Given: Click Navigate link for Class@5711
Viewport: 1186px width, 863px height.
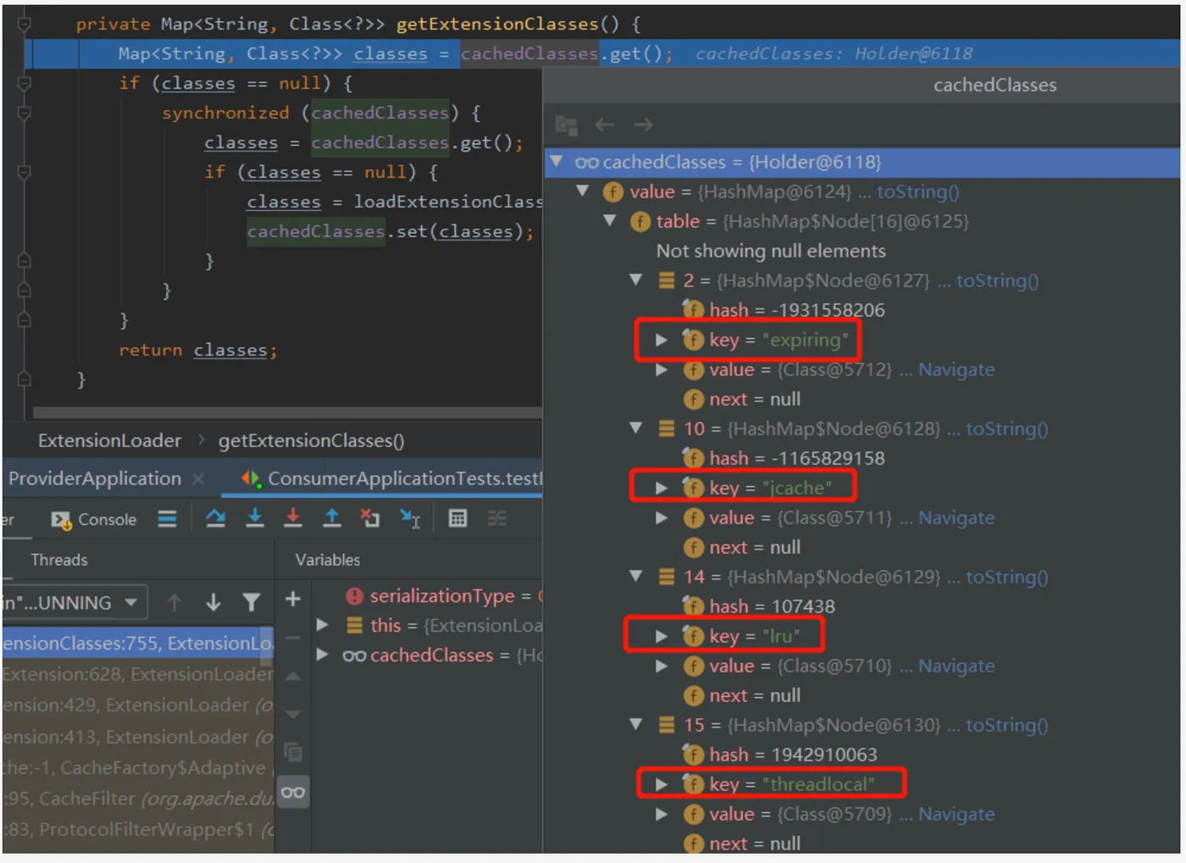Looking at the screenshot, I should (956, 517).
